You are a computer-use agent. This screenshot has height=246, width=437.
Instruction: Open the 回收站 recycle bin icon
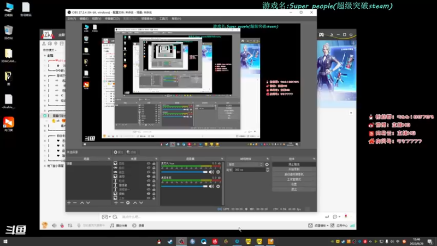(9, 32)
